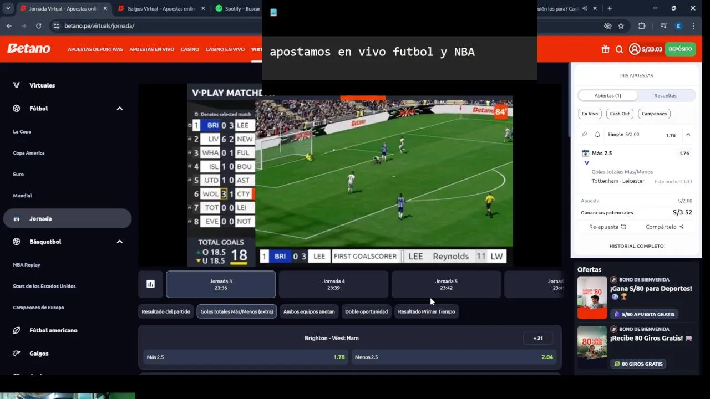This screenshot has width=710, height=399.
Task: Open the tab search dropdown arrow
Action: click(8, 8)
